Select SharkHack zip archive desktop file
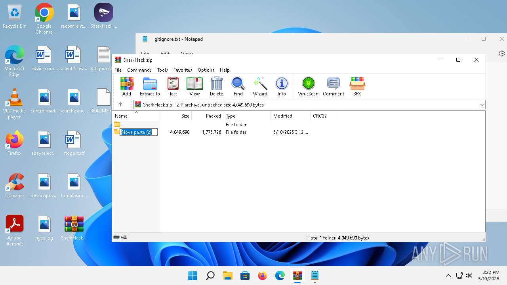The height and width of the screenshot is (285, 507). coord(74,228)
